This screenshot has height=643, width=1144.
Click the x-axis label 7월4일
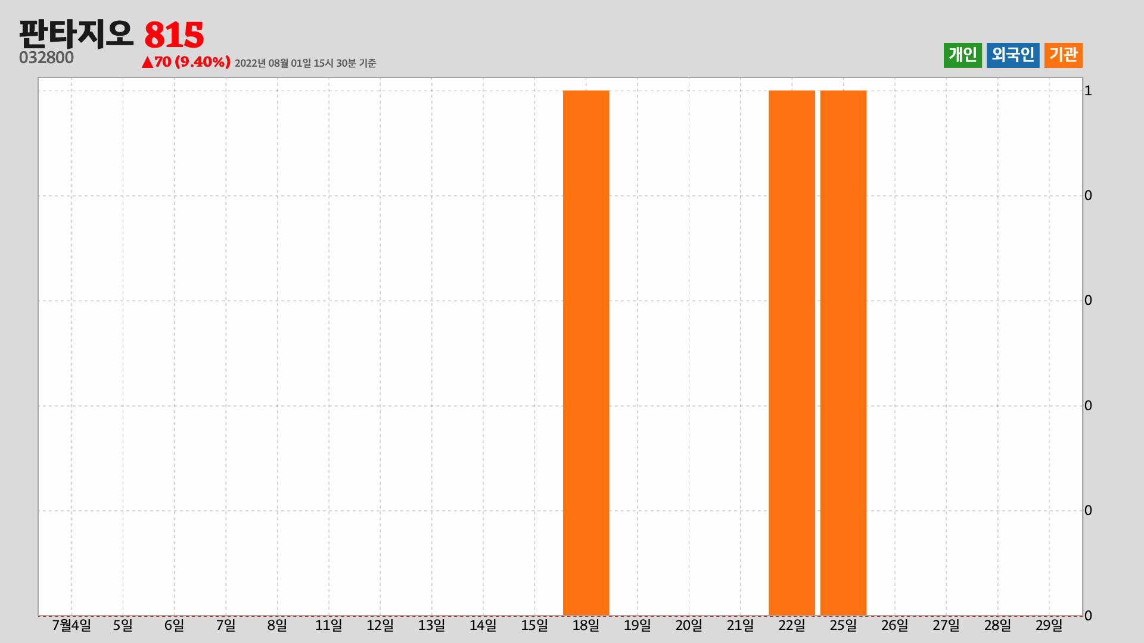[x=71, y=625]
